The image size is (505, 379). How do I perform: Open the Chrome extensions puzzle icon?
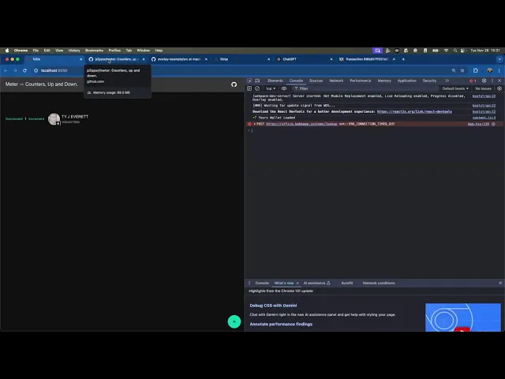point(475,70)
